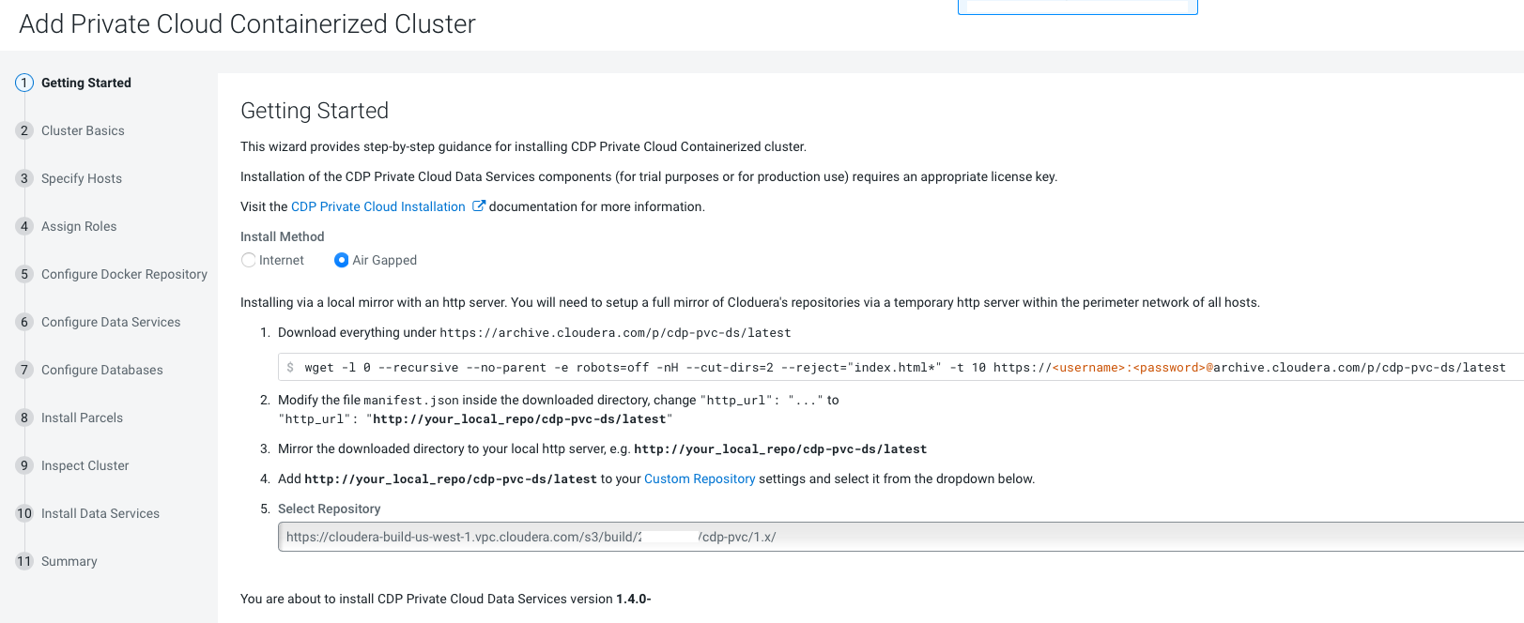Image resolution: width=1524 pixels, height=623 pixels.
Task: Go to the Cluster Basics step
Action: point(83,130)
